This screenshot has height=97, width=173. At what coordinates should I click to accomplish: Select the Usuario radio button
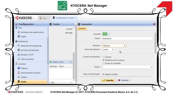pyautogui.click(x=103, y=57)
